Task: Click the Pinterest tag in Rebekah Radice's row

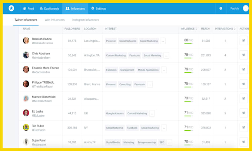Action: coord(111,41)
